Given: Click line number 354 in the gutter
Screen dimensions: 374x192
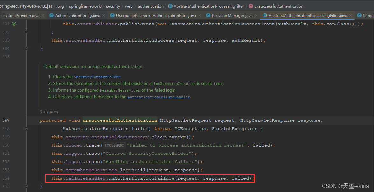Looking at the screenshot, I should tap(6, 178).
